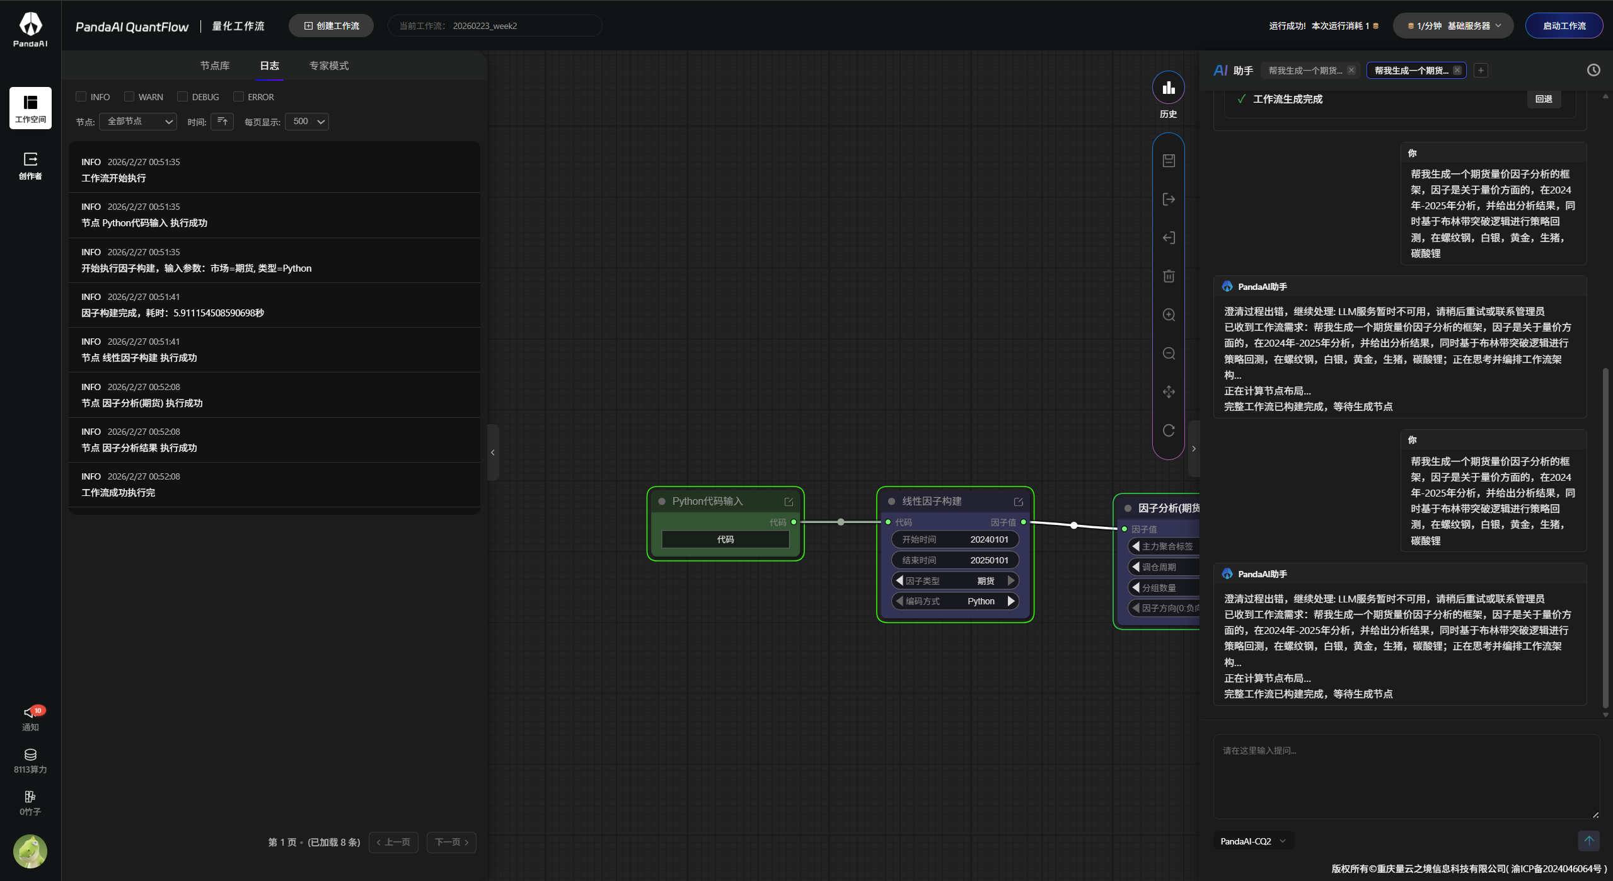Image resolution: width=1613 pixels, height=881 pixels.
Task: Zoom out on the canvas
Action: click(1169, 354)
